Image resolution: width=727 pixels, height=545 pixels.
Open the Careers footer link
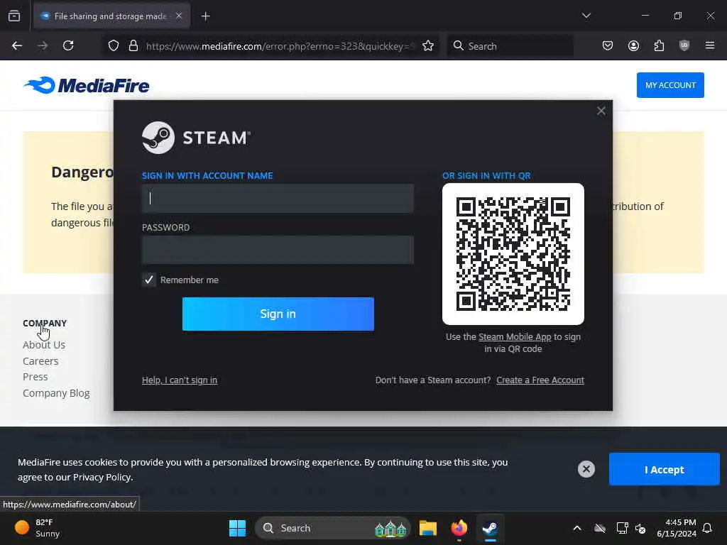[x=40, y=361]
